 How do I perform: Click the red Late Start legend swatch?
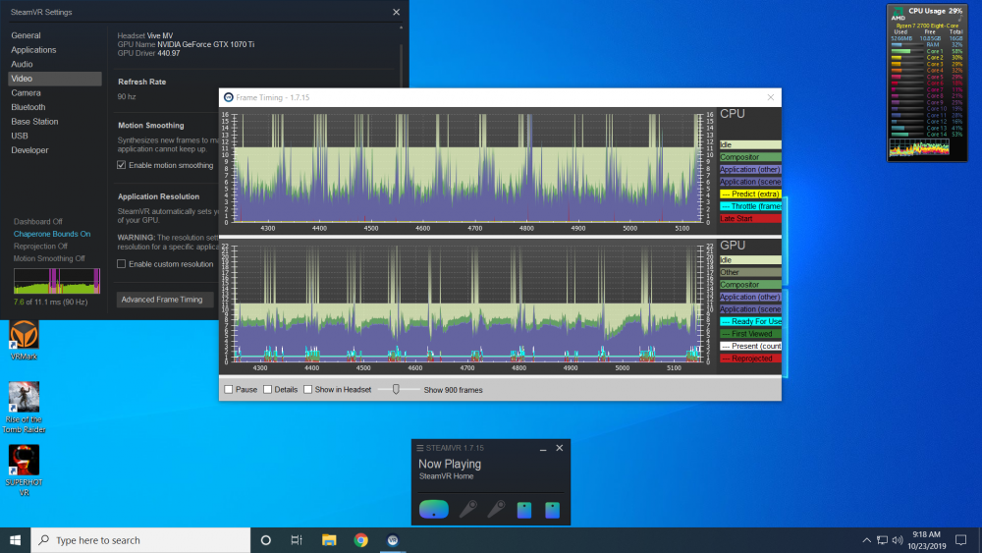750,219
